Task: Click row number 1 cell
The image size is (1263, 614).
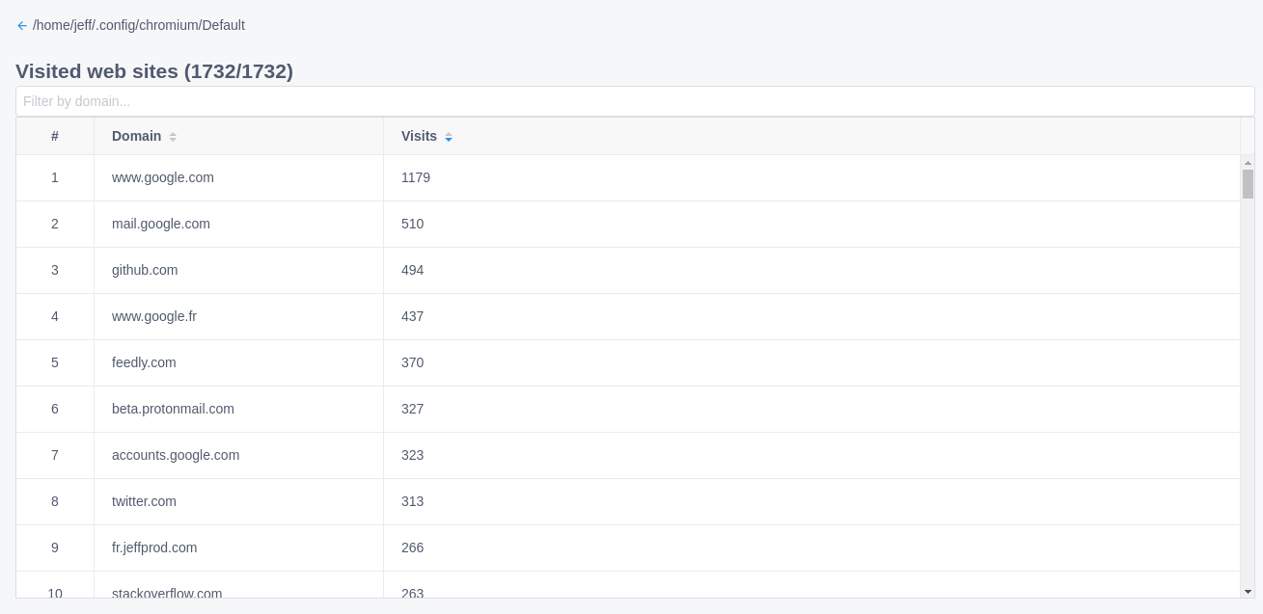Action: pos(55,177)
